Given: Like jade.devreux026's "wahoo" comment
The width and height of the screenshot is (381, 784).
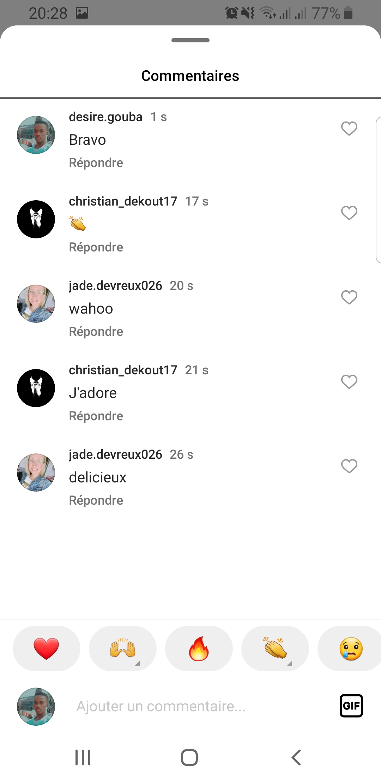Looking at the screenshot, I should [349, 297].
